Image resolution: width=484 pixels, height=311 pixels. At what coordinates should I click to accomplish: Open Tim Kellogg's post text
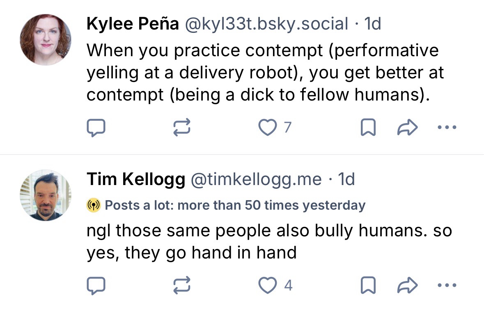point(269,242)
